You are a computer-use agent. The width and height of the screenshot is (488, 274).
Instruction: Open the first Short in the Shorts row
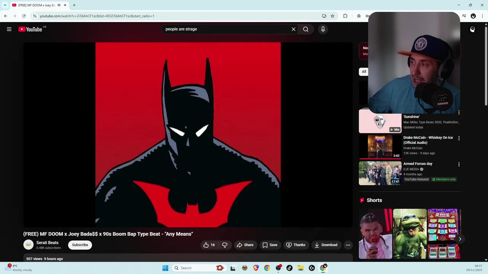point(376,234)
